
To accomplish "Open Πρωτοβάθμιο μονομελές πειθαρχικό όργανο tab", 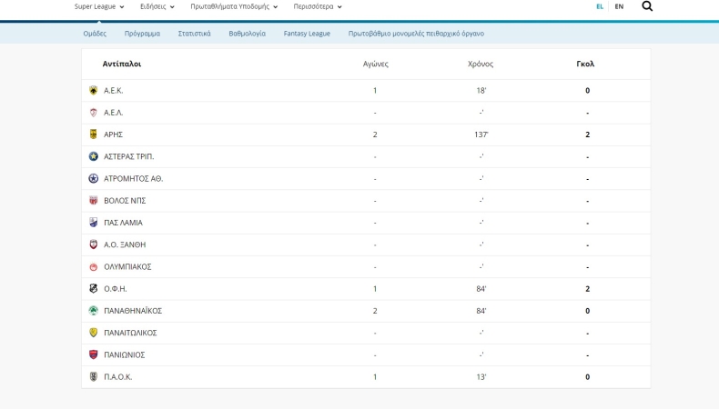I will click(x=416, y=34).
